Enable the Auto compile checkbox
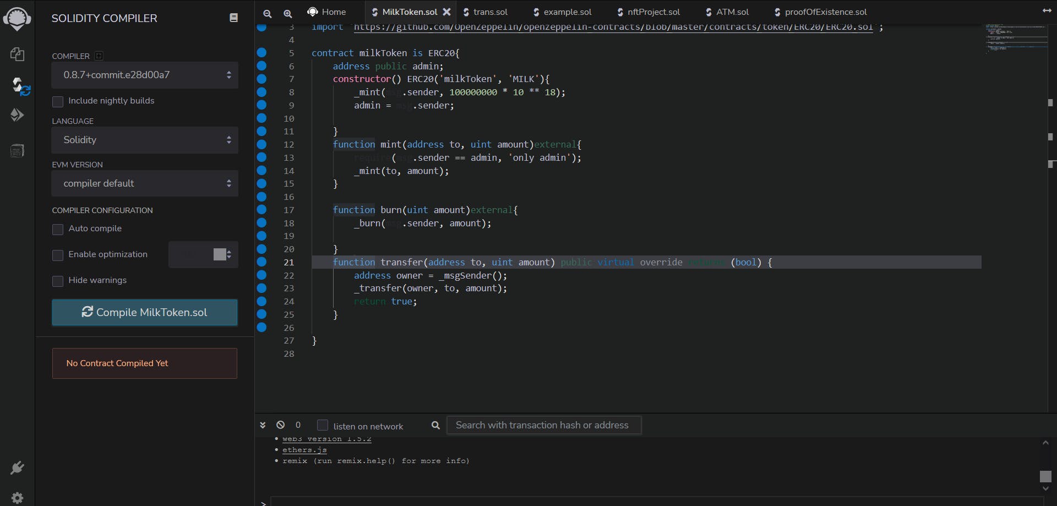Screen dimensions: 1057x506 [x=58, y=229]
